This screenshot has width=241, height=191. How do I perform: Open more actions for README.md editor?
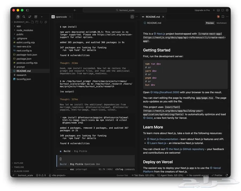(x=227, y=17)
